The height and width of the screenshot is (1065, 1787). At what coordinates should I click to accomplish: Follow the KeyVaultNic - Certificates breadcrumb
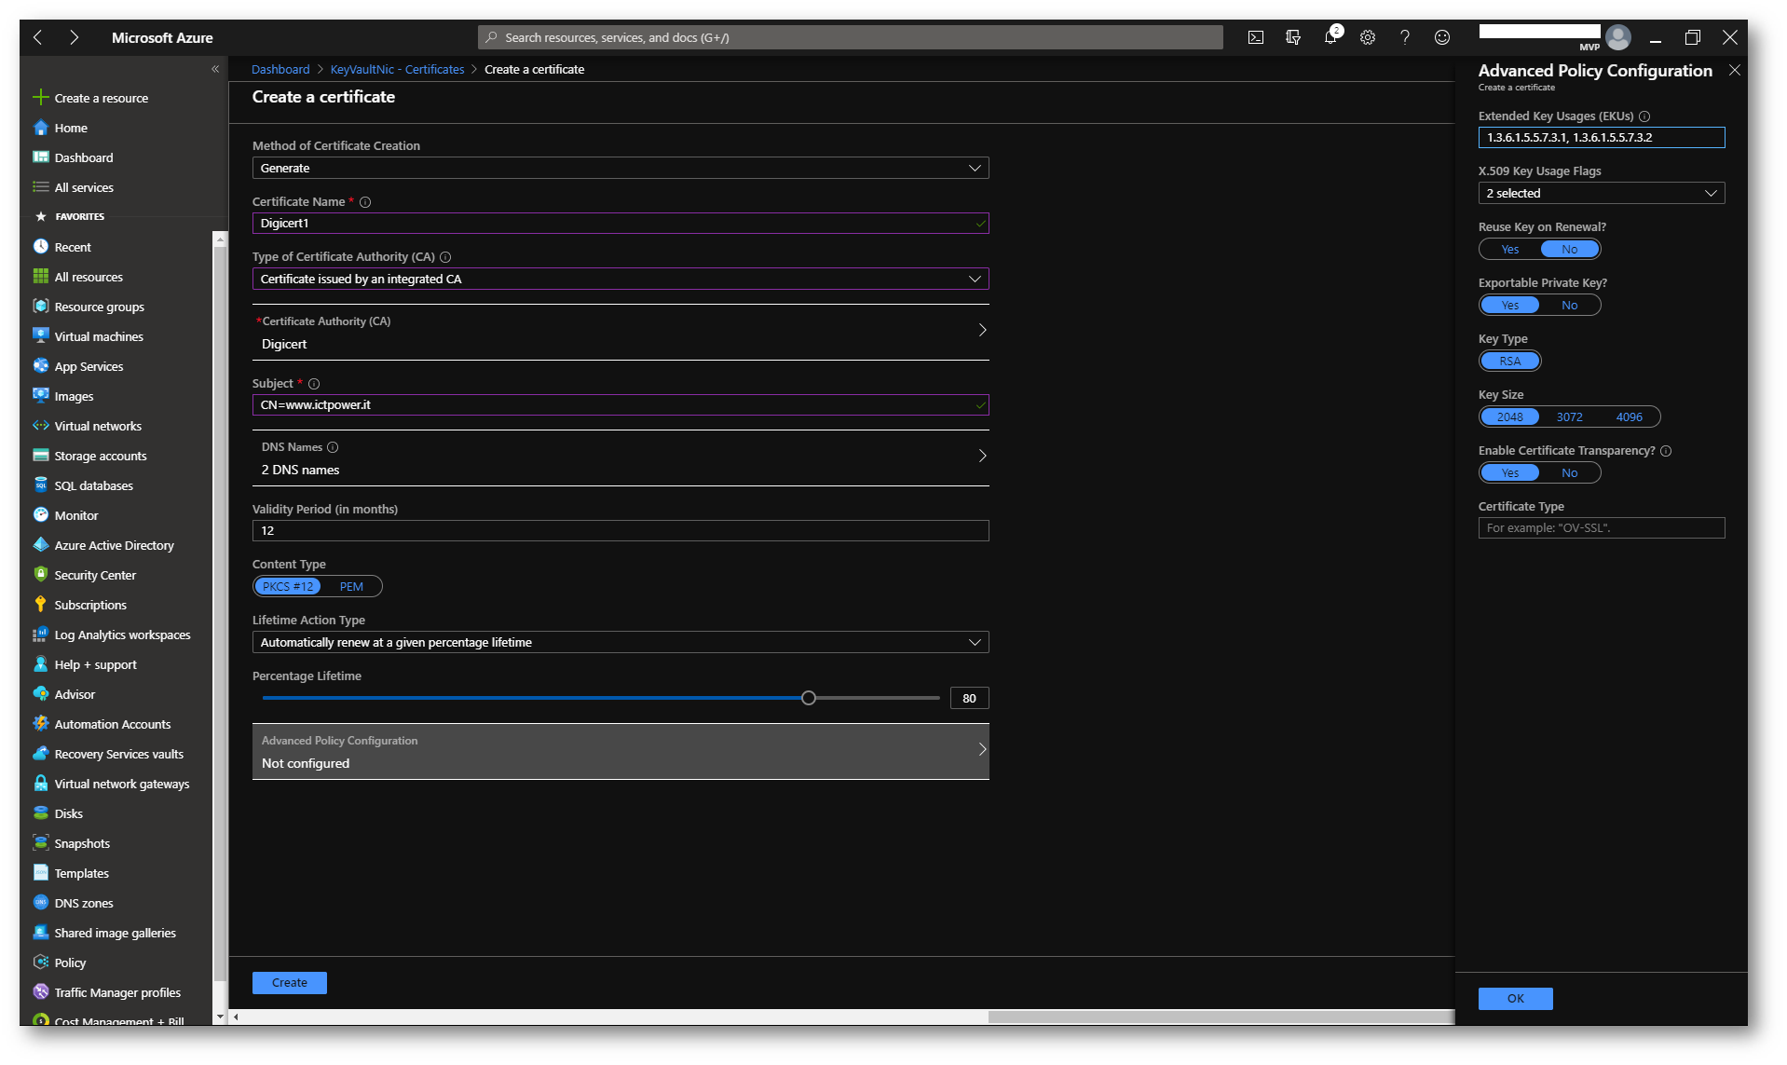pyautogui.click(x=397, y=70)
